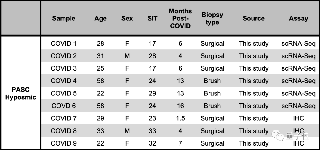320x150 pixels.
Task: Click the scRNA-Seq cell for COVID 3
Action: pos(298,68)
